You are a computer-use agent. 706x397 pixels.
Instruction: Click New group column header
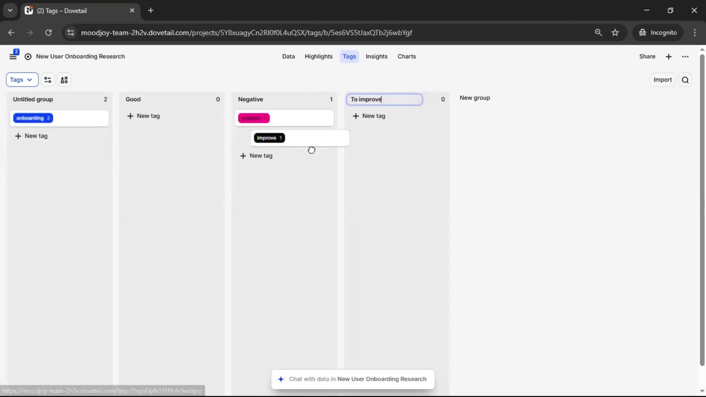point(475,98)
